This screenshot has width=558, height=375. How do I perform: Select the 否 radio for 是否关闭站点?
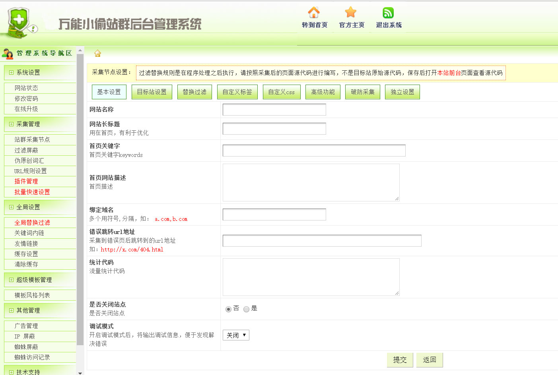227,309
